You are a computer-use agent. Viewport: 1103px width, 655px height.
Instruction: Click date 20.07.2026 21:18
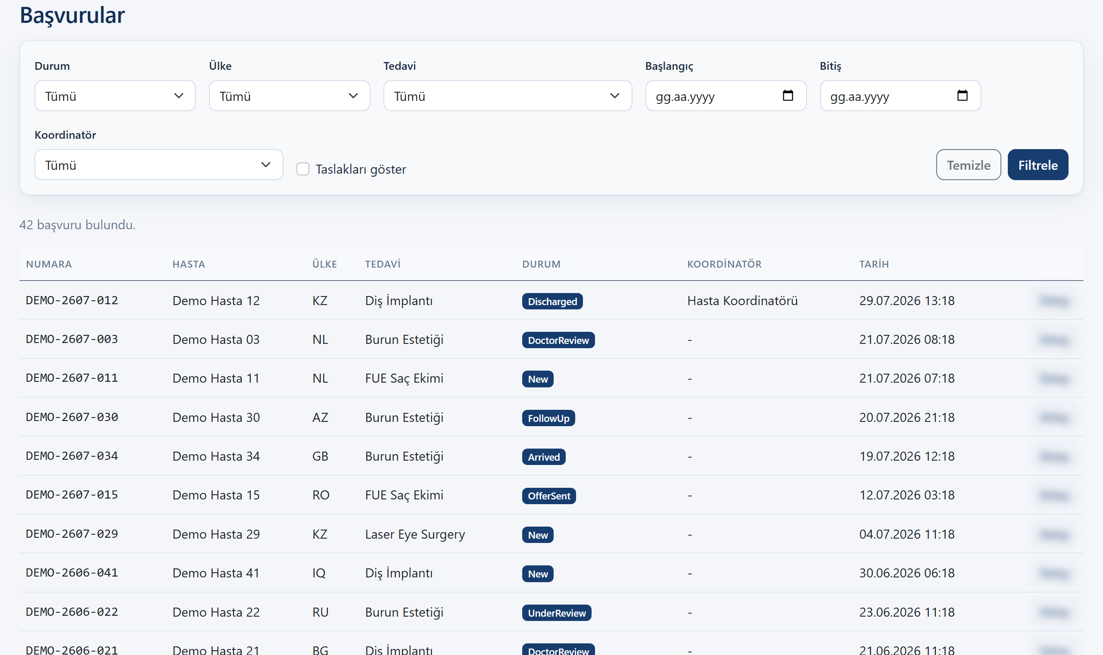point(907,418)
